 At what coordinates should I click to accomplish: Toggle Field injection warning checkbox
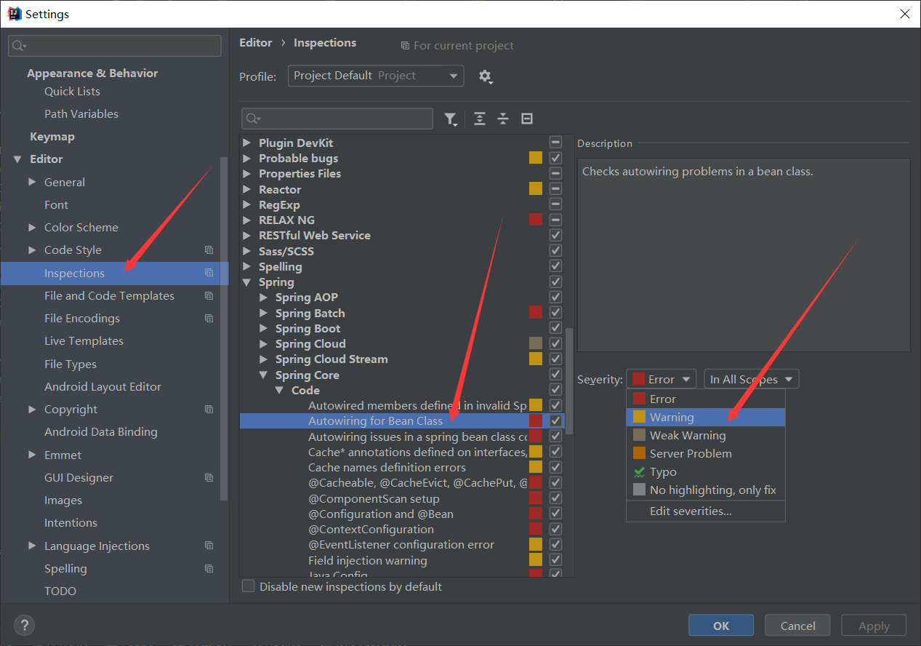[556, 560]
